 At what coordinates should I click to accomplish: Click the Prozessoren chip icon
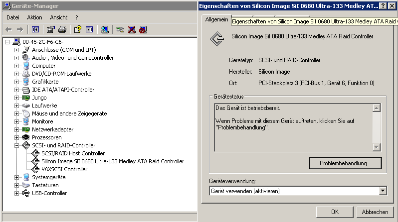click(x=26, y=137)
